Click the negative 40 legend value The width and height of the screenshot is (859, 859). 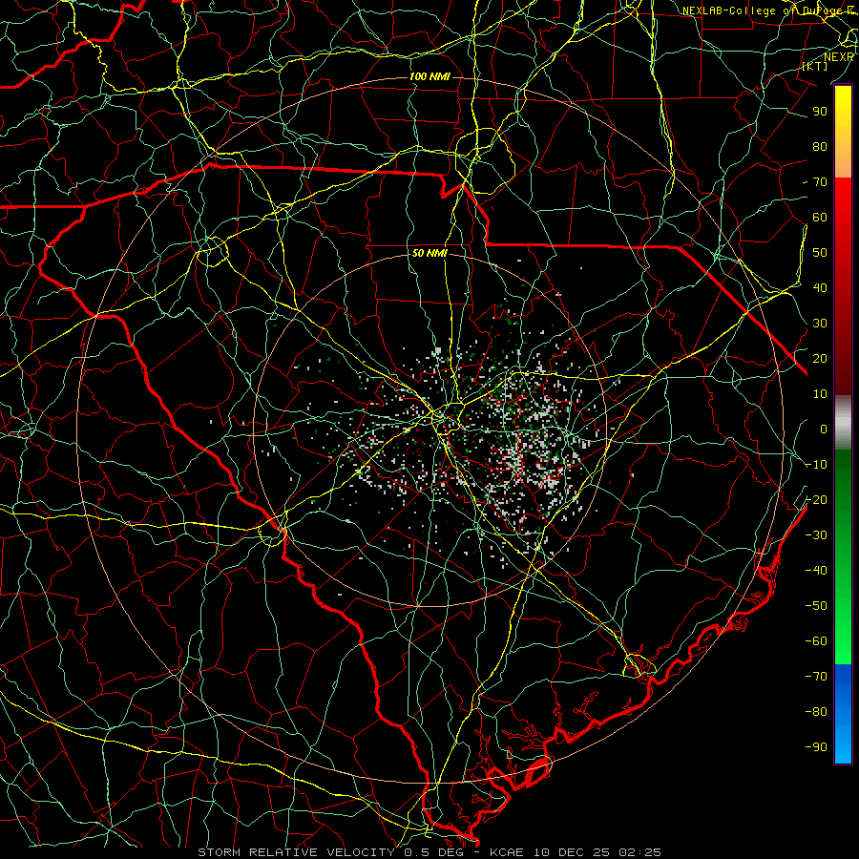(816, 571)
